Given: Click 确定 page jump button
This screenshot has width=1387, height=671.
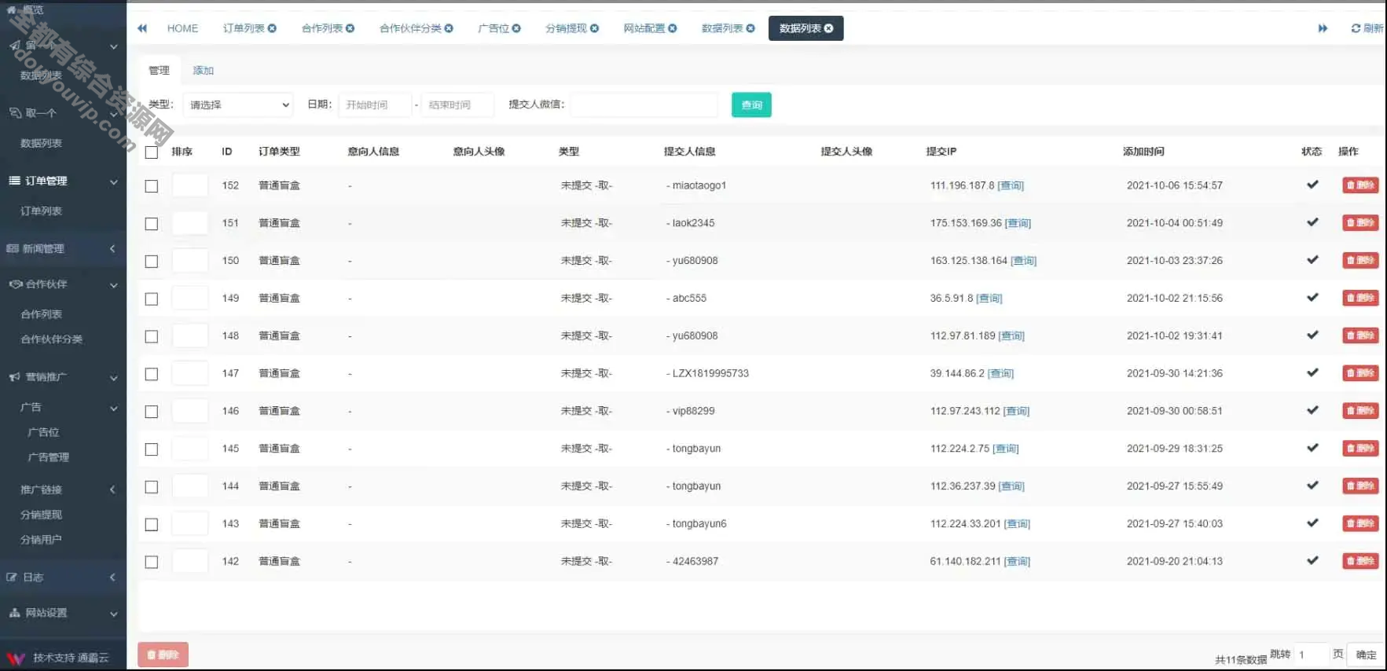Looking at the screenshot, I should coord(1366,654).
